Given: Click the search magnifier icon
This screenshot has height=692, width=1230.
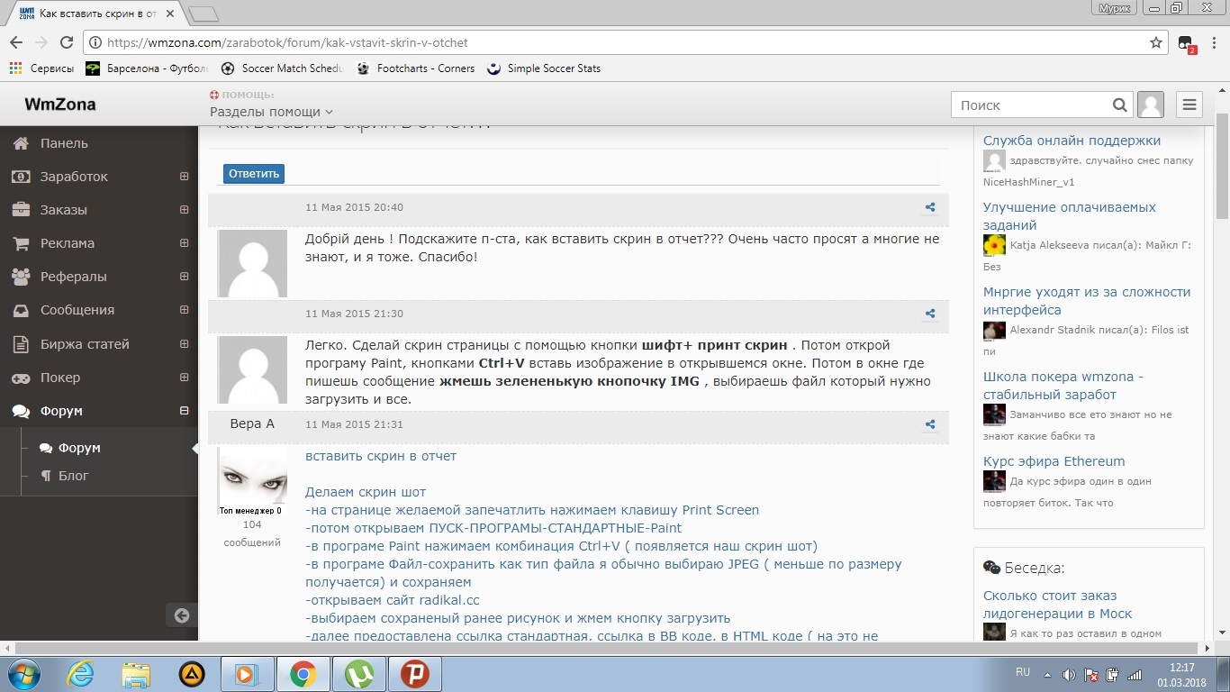Looking at the screenshot, I should (1119, 105).
